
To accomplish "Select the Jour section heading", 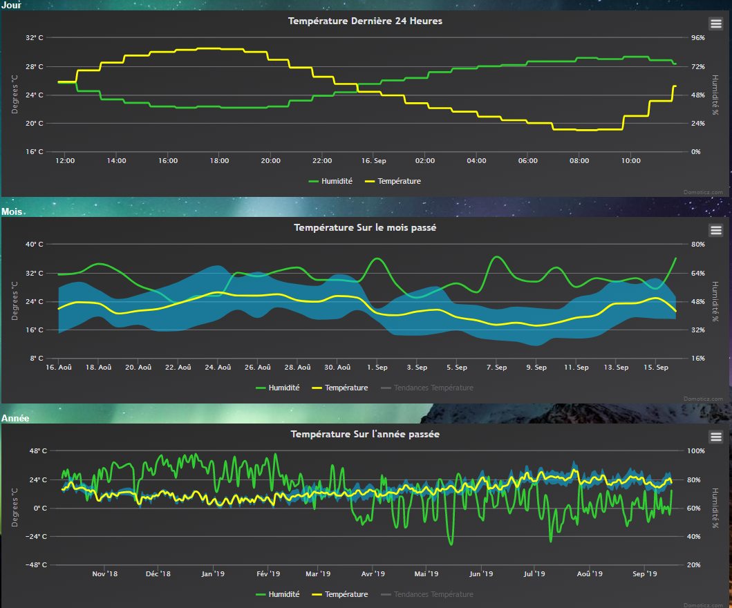I will pyautogui.click(x=11, y=5).
